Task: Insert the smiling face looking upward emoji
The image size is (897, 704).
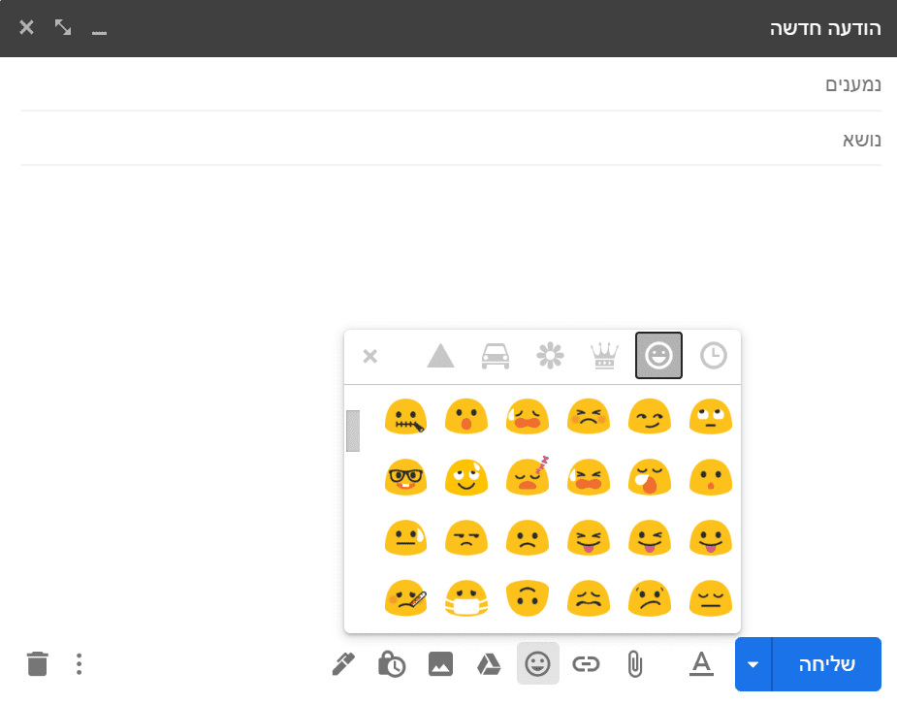Action: (x=466, y=477)
